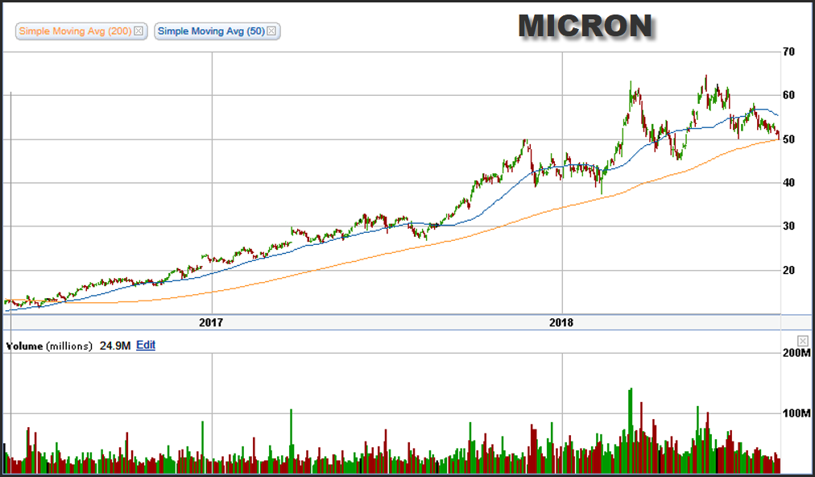Click the 24.9M volume value
The height and width of the screenshot is (477, 815).
click(115, 346)
